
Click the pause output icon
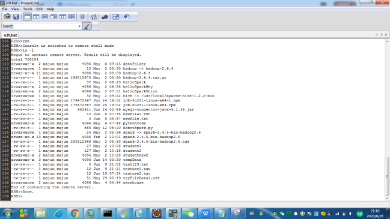(82, 17)
